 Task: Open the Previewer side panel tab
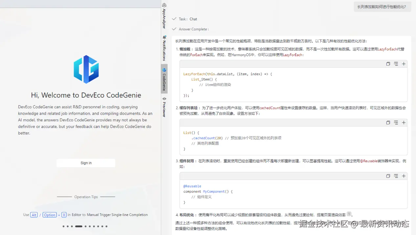(164, 107)
